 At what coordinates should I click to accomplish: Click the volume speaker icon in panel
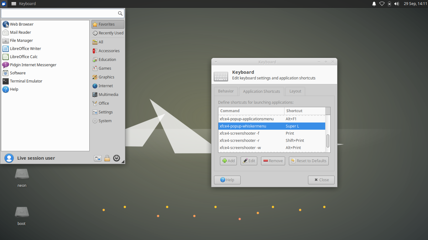pyautogui.click(x=396, y=4)
